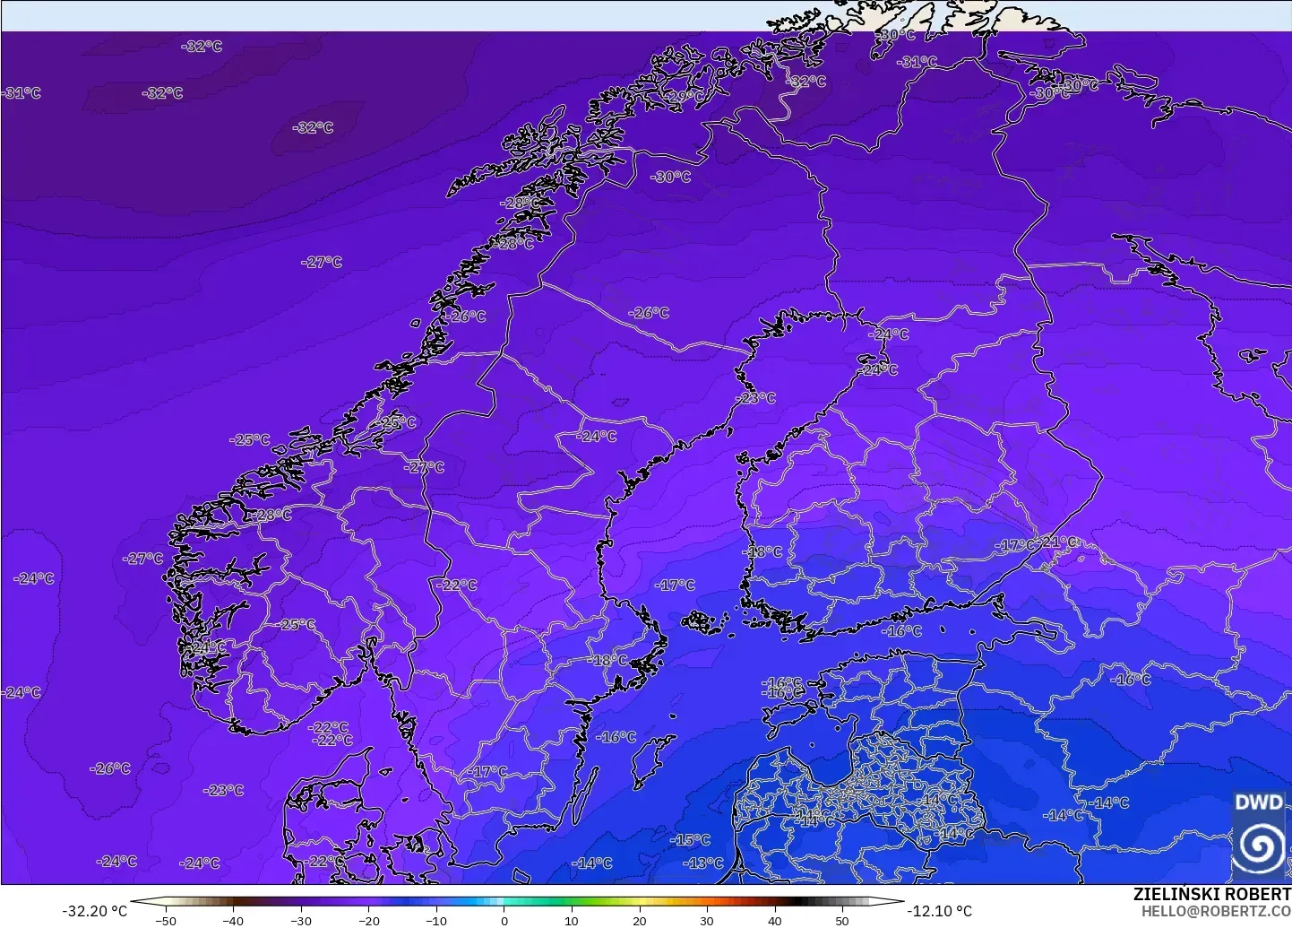Click the 20 tick on the colorbar

pyautogui.click(x=639, y=921)
